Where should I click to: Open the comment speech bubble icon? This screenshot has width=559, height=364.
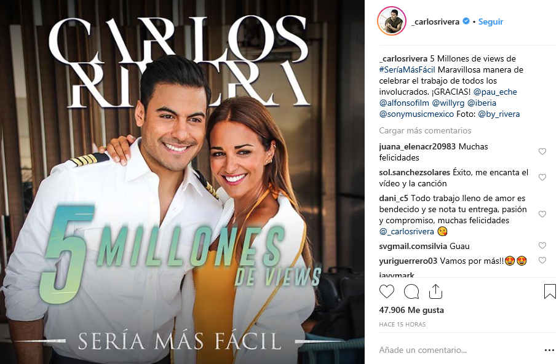click(411, 291)
